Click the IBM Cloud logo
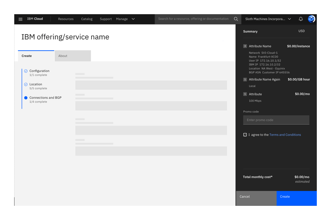This screenshot has width=331, height=220. coord(35,19)
